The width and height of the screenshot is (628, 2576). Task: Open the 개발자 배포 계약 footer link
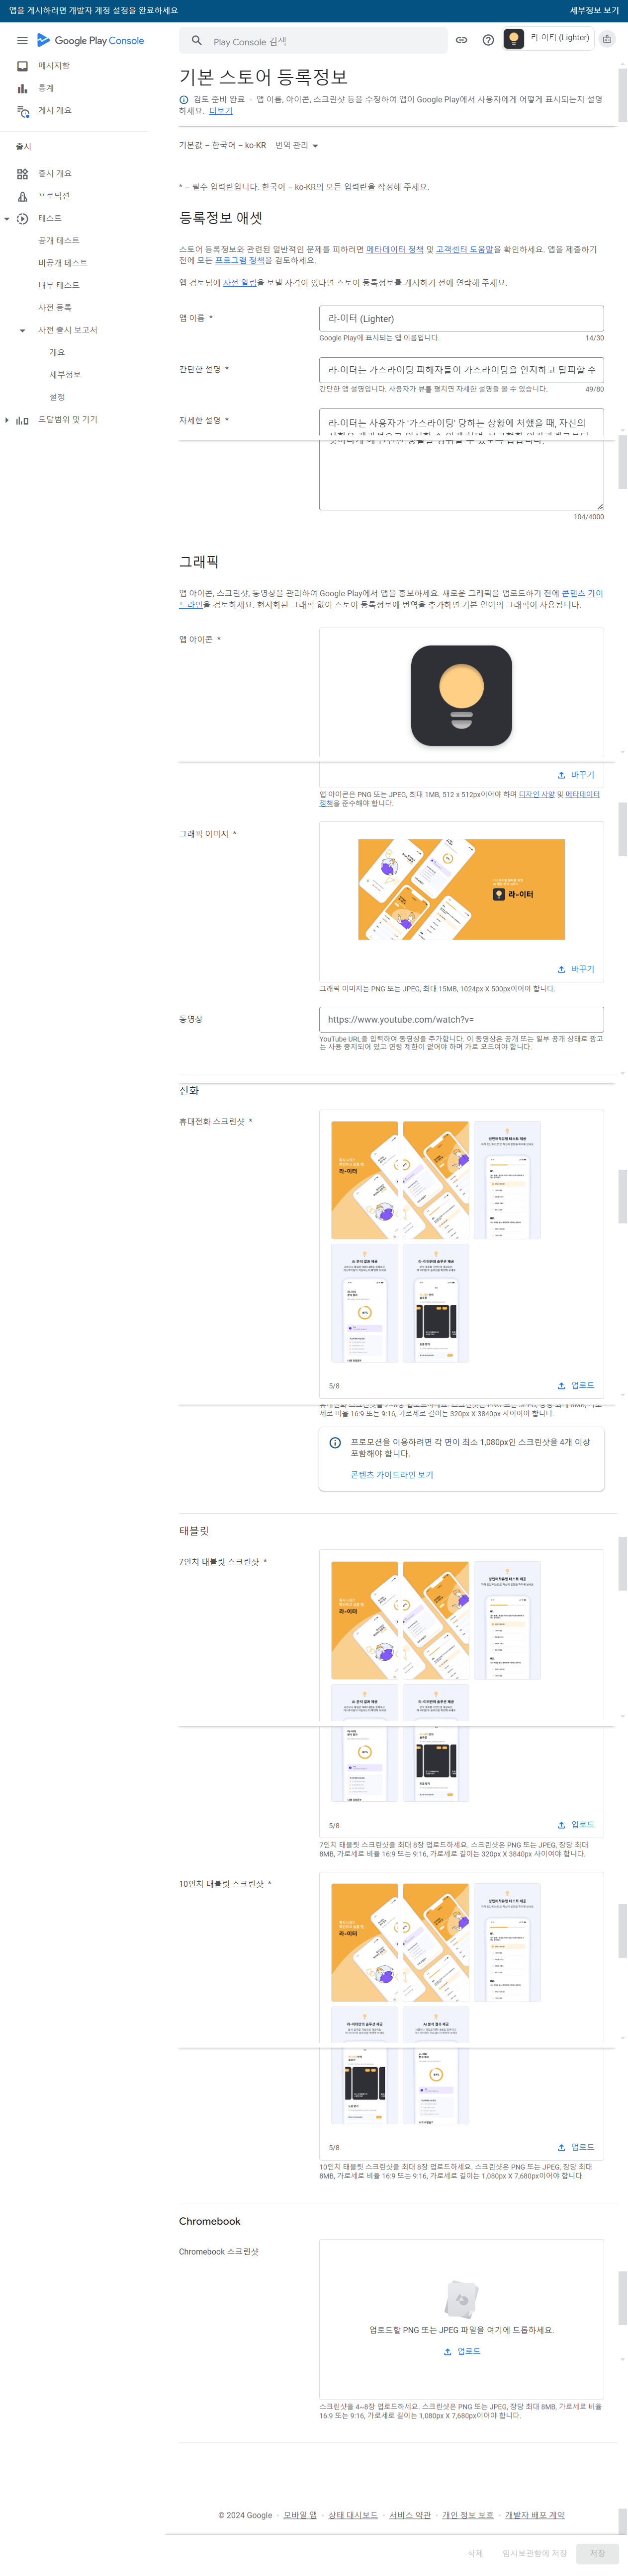coord(535,2515)
